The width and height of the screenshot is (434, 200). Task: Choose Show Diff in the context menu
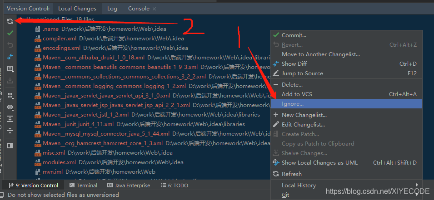click(346, 64)
